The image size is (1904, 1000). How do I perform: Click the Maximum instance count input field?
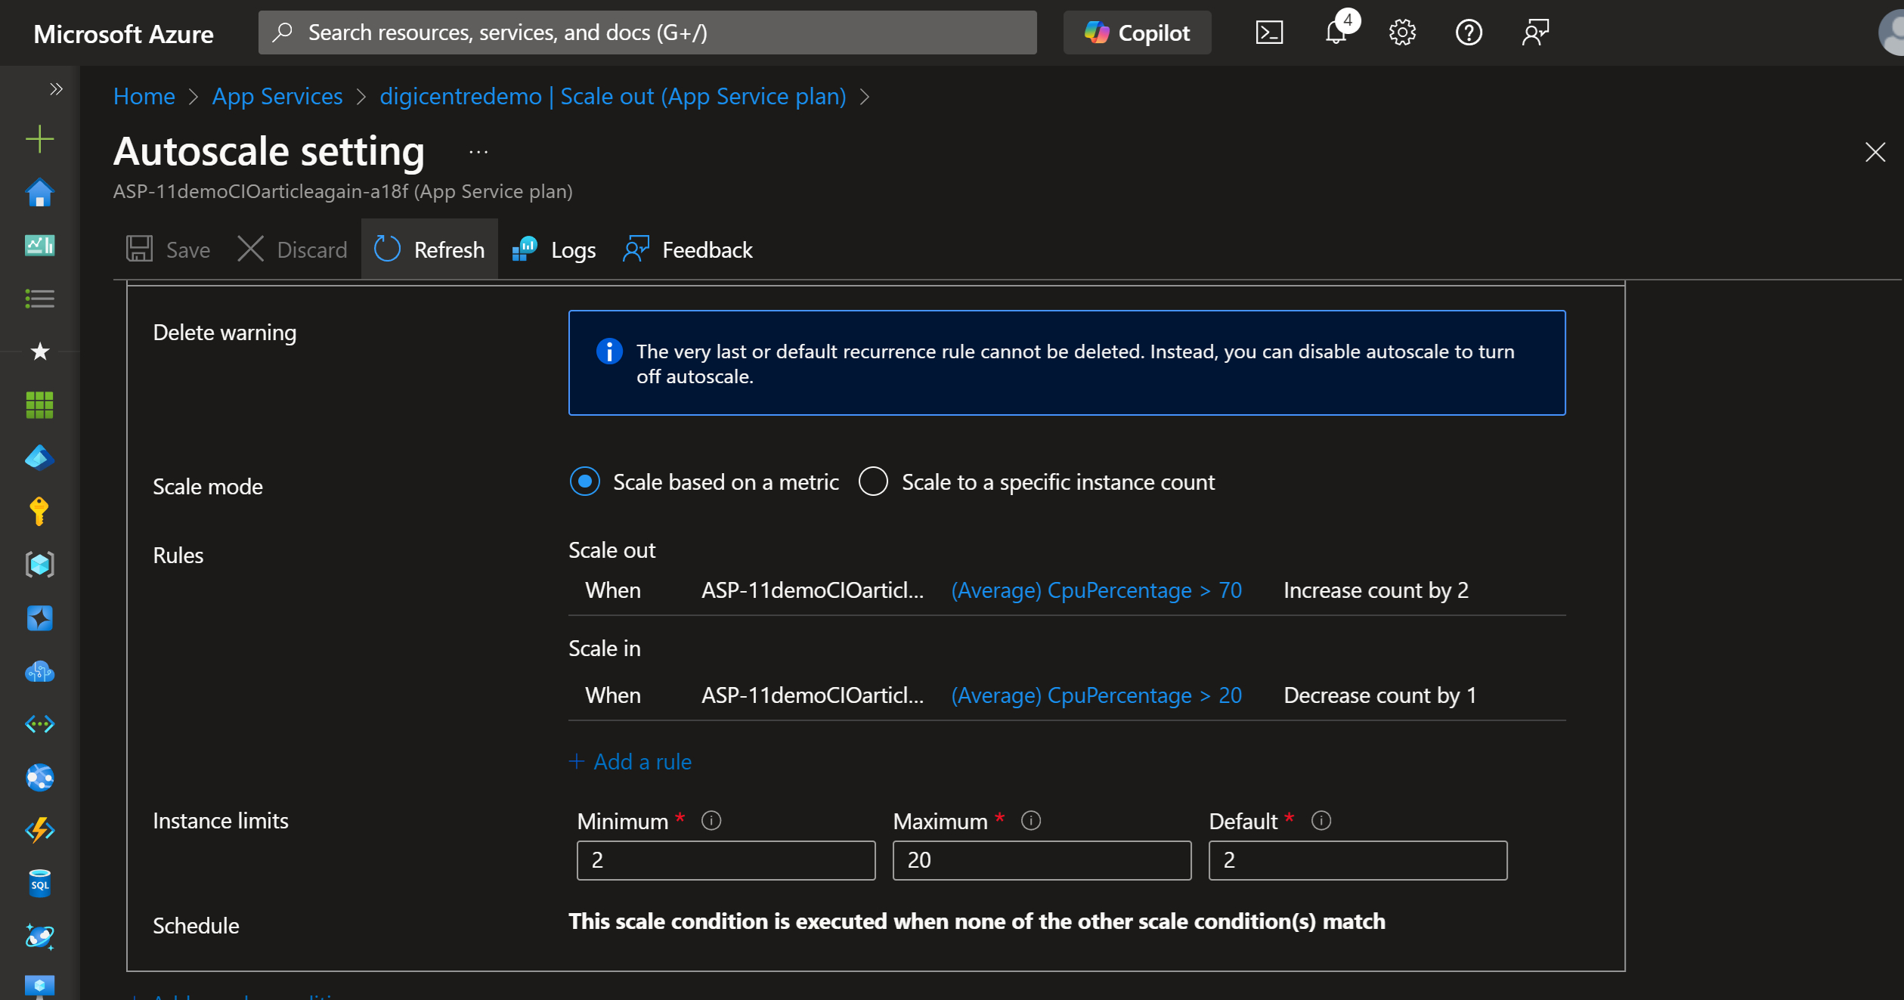1040,860
